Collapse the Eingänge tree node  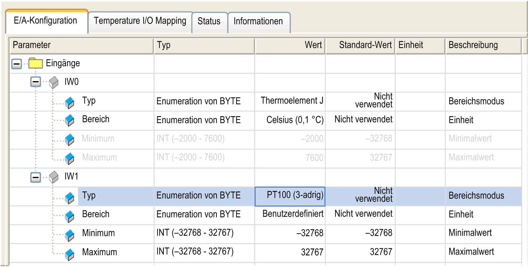17,64
